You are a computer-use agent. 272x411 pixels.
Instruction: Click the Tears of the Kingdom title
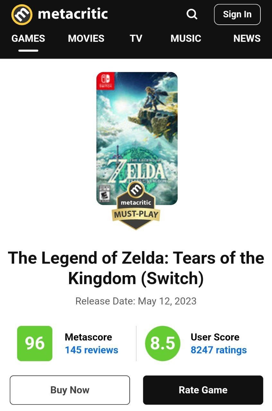point(136,268)
